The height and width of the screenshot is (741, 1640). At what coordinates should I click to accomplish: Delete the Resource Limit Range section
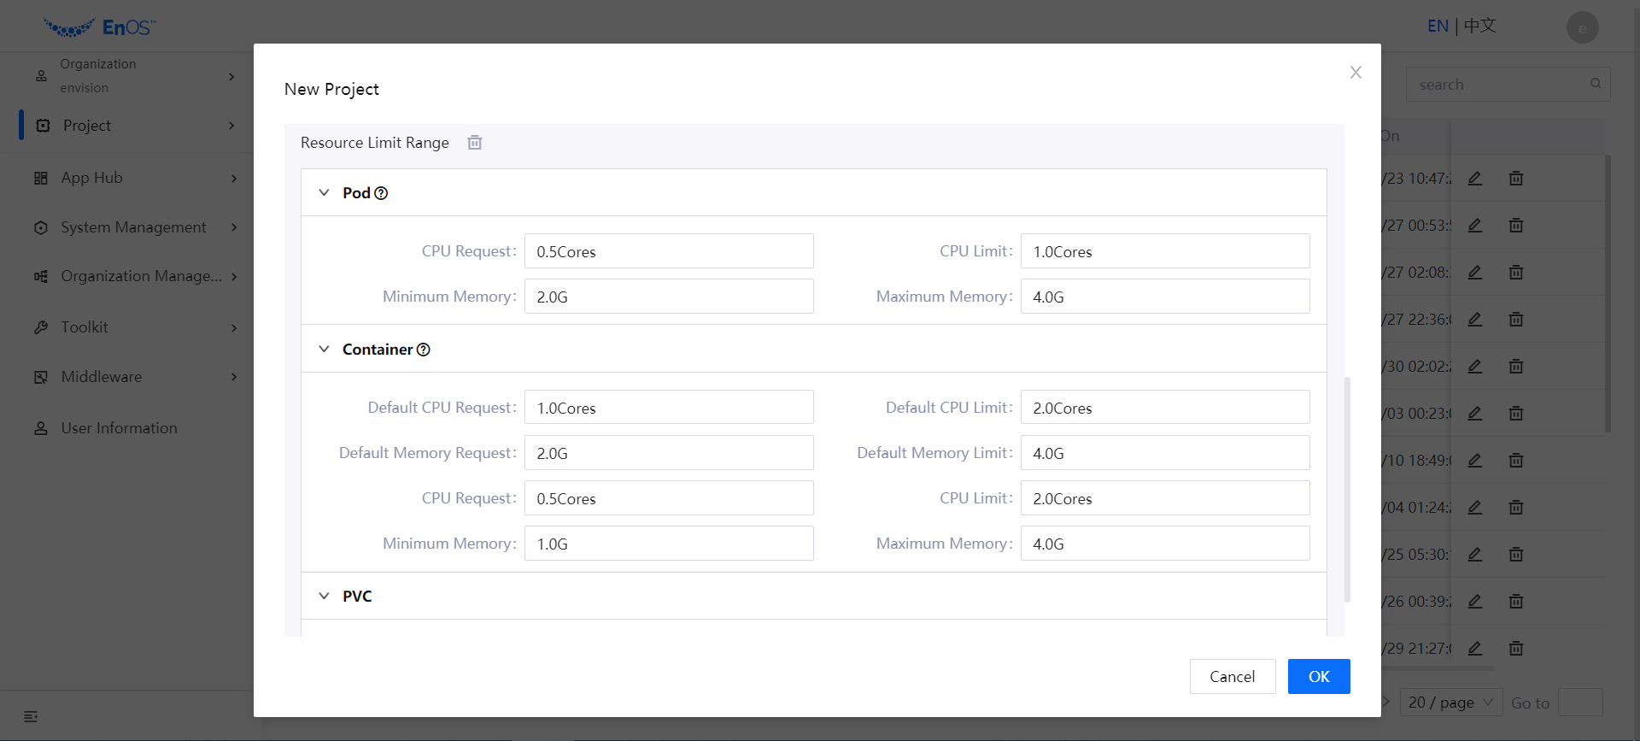click(475, 143)
